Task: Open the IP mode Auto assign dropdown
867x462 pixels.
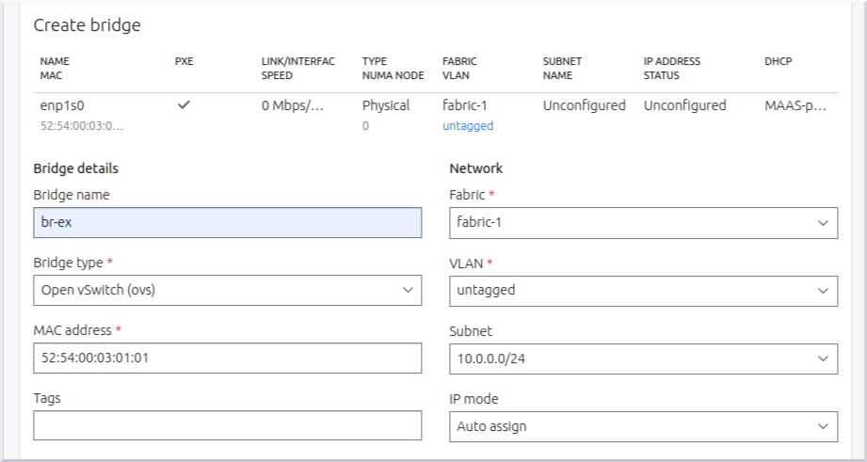Action: coord(643,426)
